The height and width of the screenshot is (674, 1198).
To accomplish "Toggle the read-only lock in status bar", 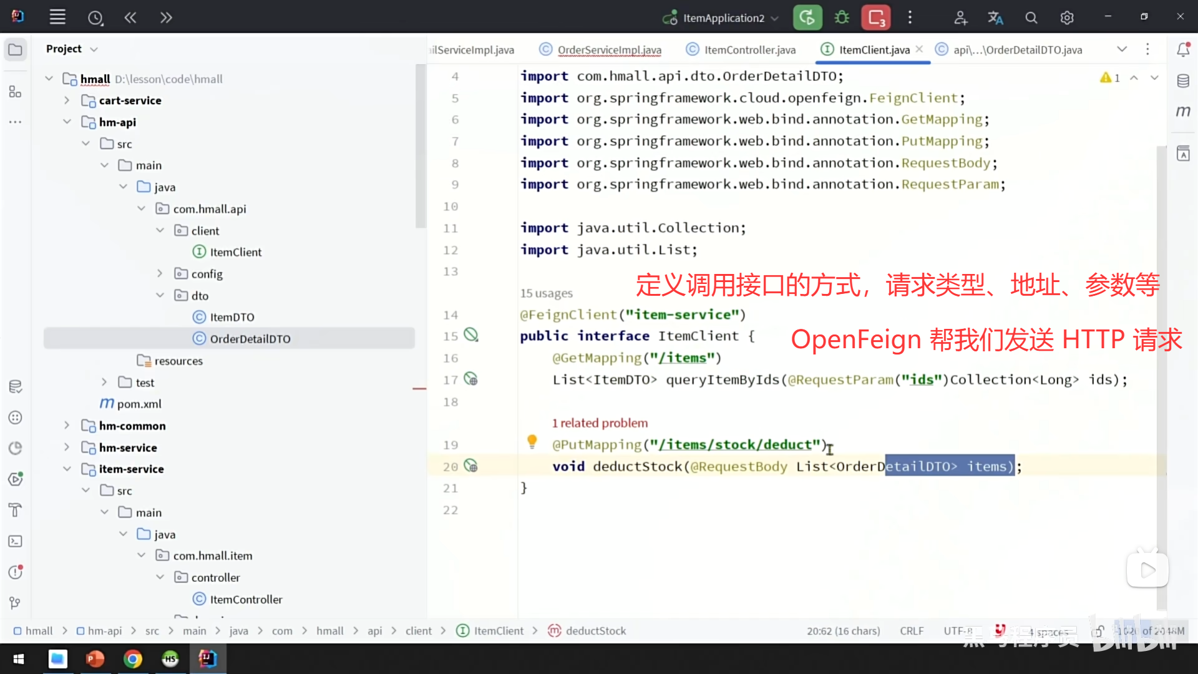I will [1099, 631].
